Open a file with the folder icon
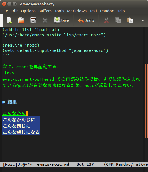This screenshot has height=172, width=148. point(21,20)
